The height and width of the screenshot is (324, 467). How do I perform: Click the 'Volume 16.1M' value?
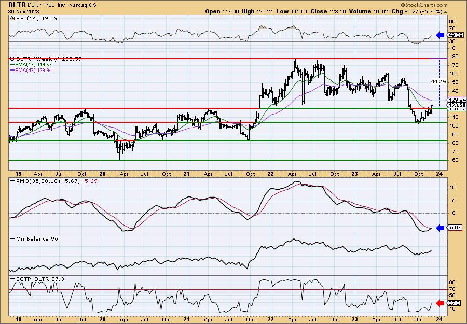369,11
